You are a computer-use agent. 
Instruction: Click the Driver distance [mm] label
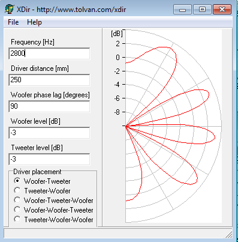[40, 68]
